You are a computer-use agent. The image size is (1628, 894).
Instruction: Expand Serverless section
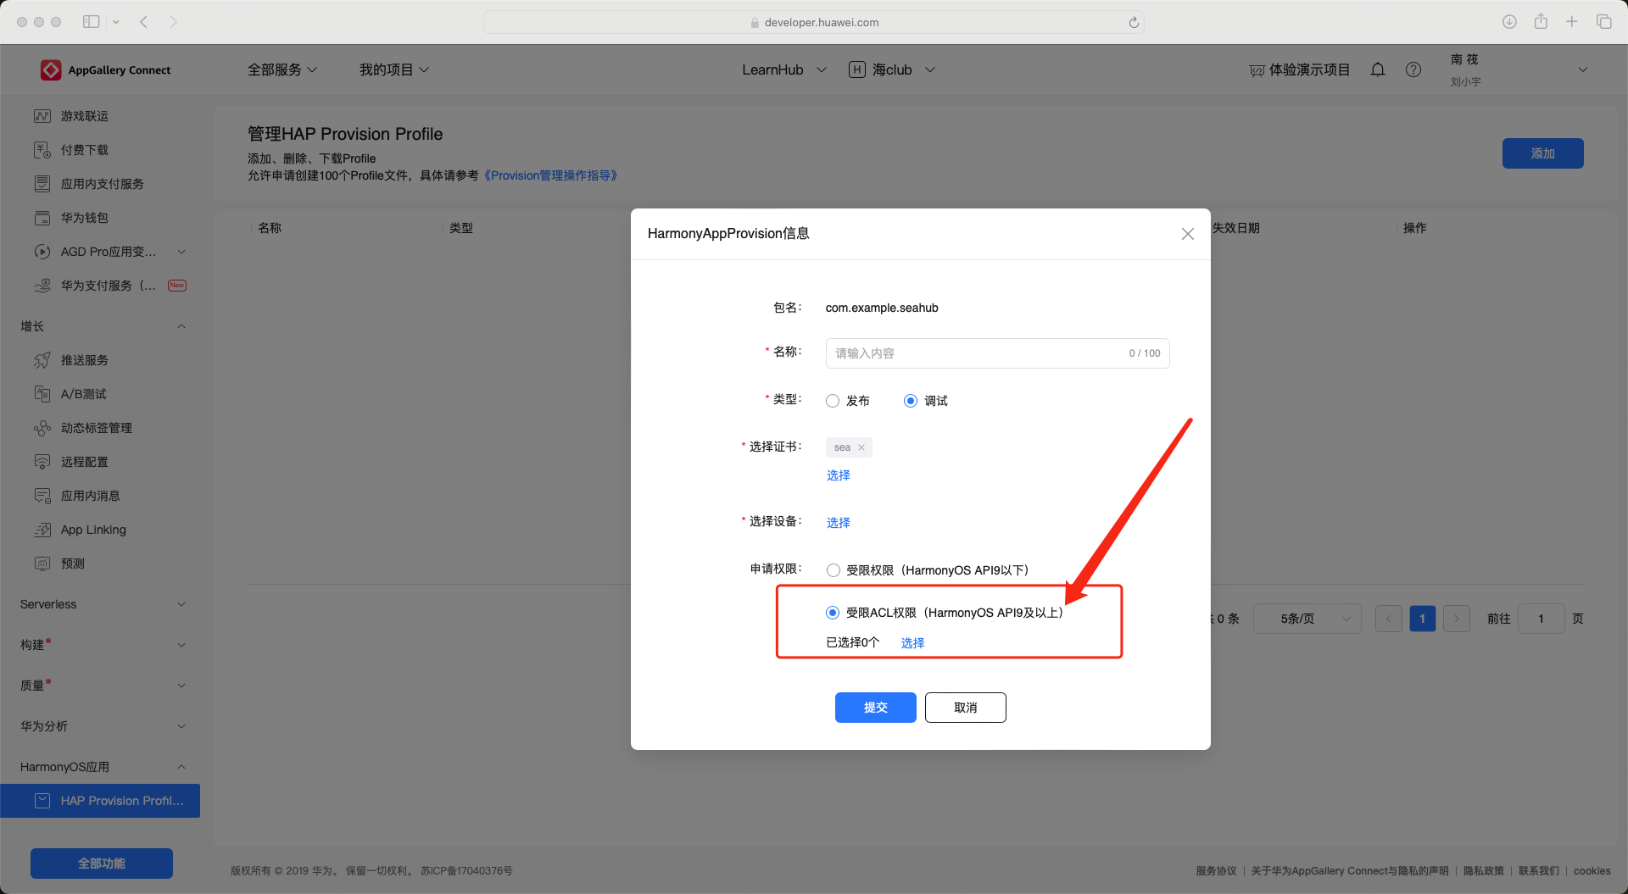coord(181,604)
